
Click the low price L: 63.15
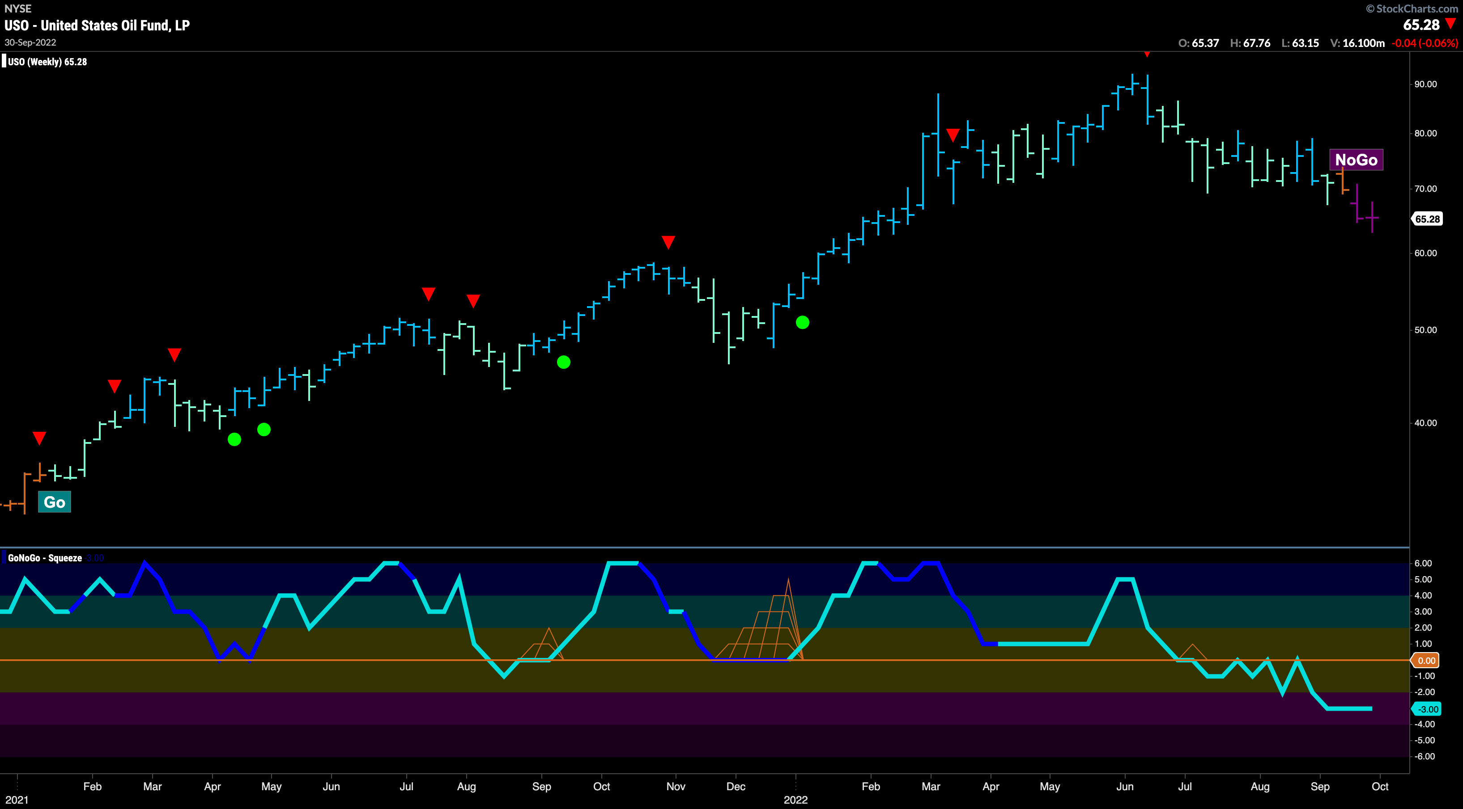coord(1300,43)
